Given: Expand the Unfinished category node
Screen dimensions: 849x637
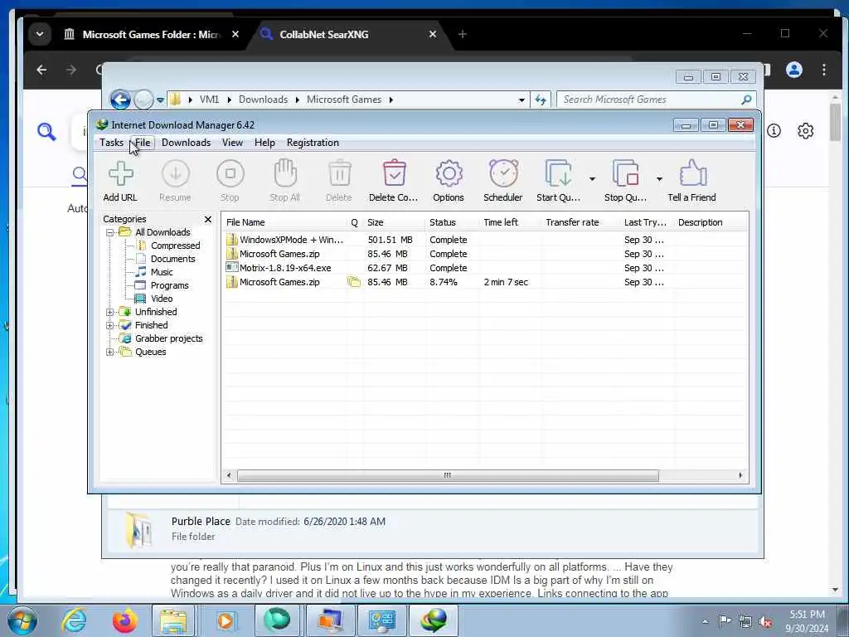Looking at the screenshot, I should click(110, 312).
